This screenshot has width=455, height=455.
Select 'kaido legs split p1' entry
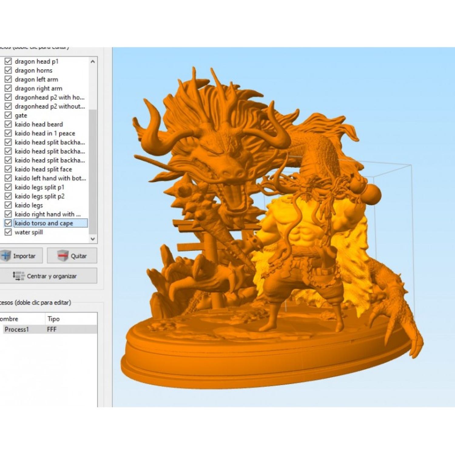(39, 187)
